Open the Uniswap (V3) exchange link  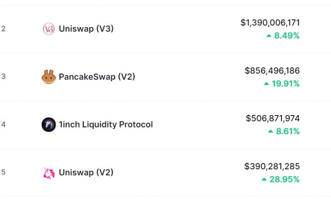86,29
